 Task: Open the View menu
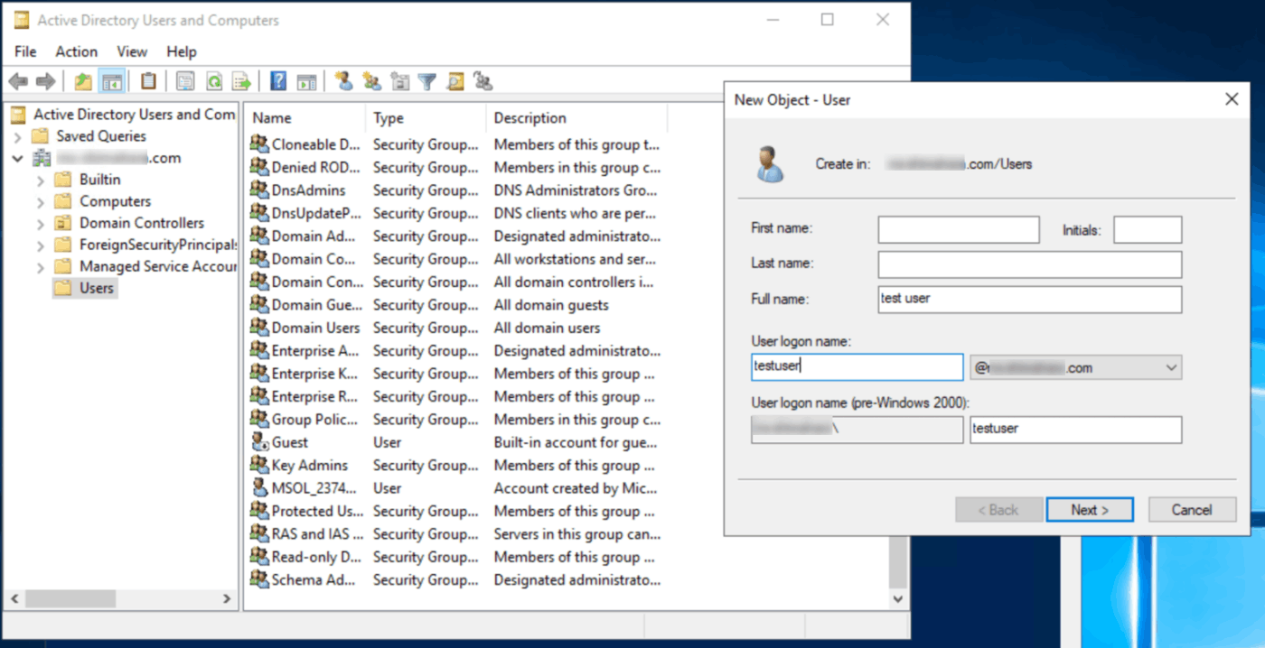coord(132,51)
